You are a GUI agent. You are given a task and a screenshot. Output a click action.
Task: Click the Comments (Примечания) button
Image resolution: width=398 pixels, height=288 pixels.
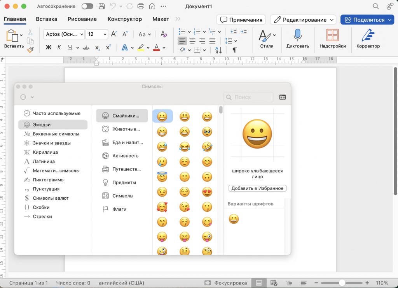tap(241, 20)
